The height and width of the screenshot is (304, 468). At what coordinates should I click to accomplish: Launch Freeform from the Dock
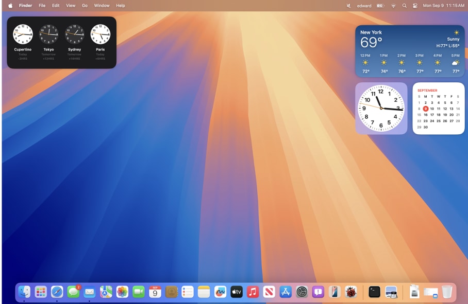pyautogui.click(x=220, y=292)
